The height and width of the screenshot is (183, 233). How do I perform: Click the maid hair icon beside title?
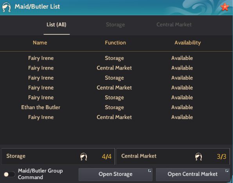coord(7,7)
